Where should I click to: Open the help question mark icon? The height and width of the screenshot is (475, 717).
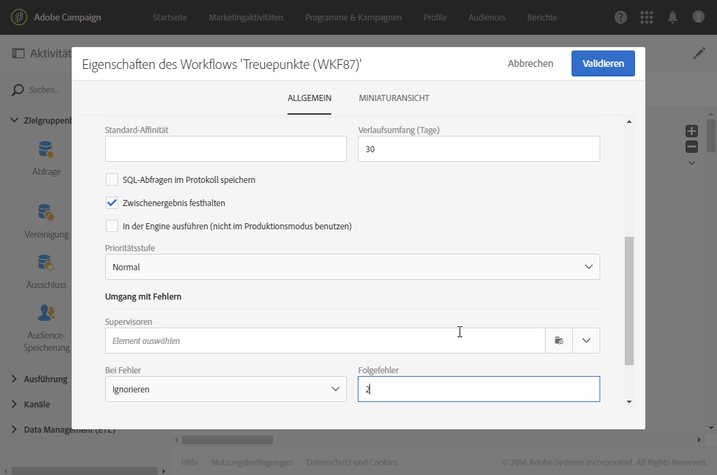621,18
